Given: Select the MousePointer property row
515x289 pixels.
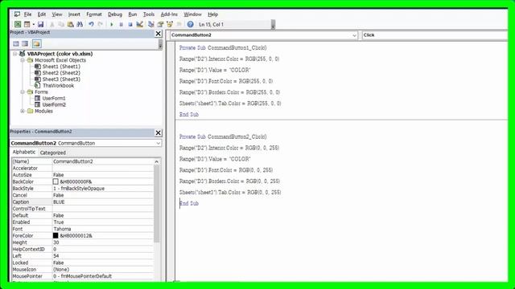Looking at the screenshot, I should (x=82, y=276).
